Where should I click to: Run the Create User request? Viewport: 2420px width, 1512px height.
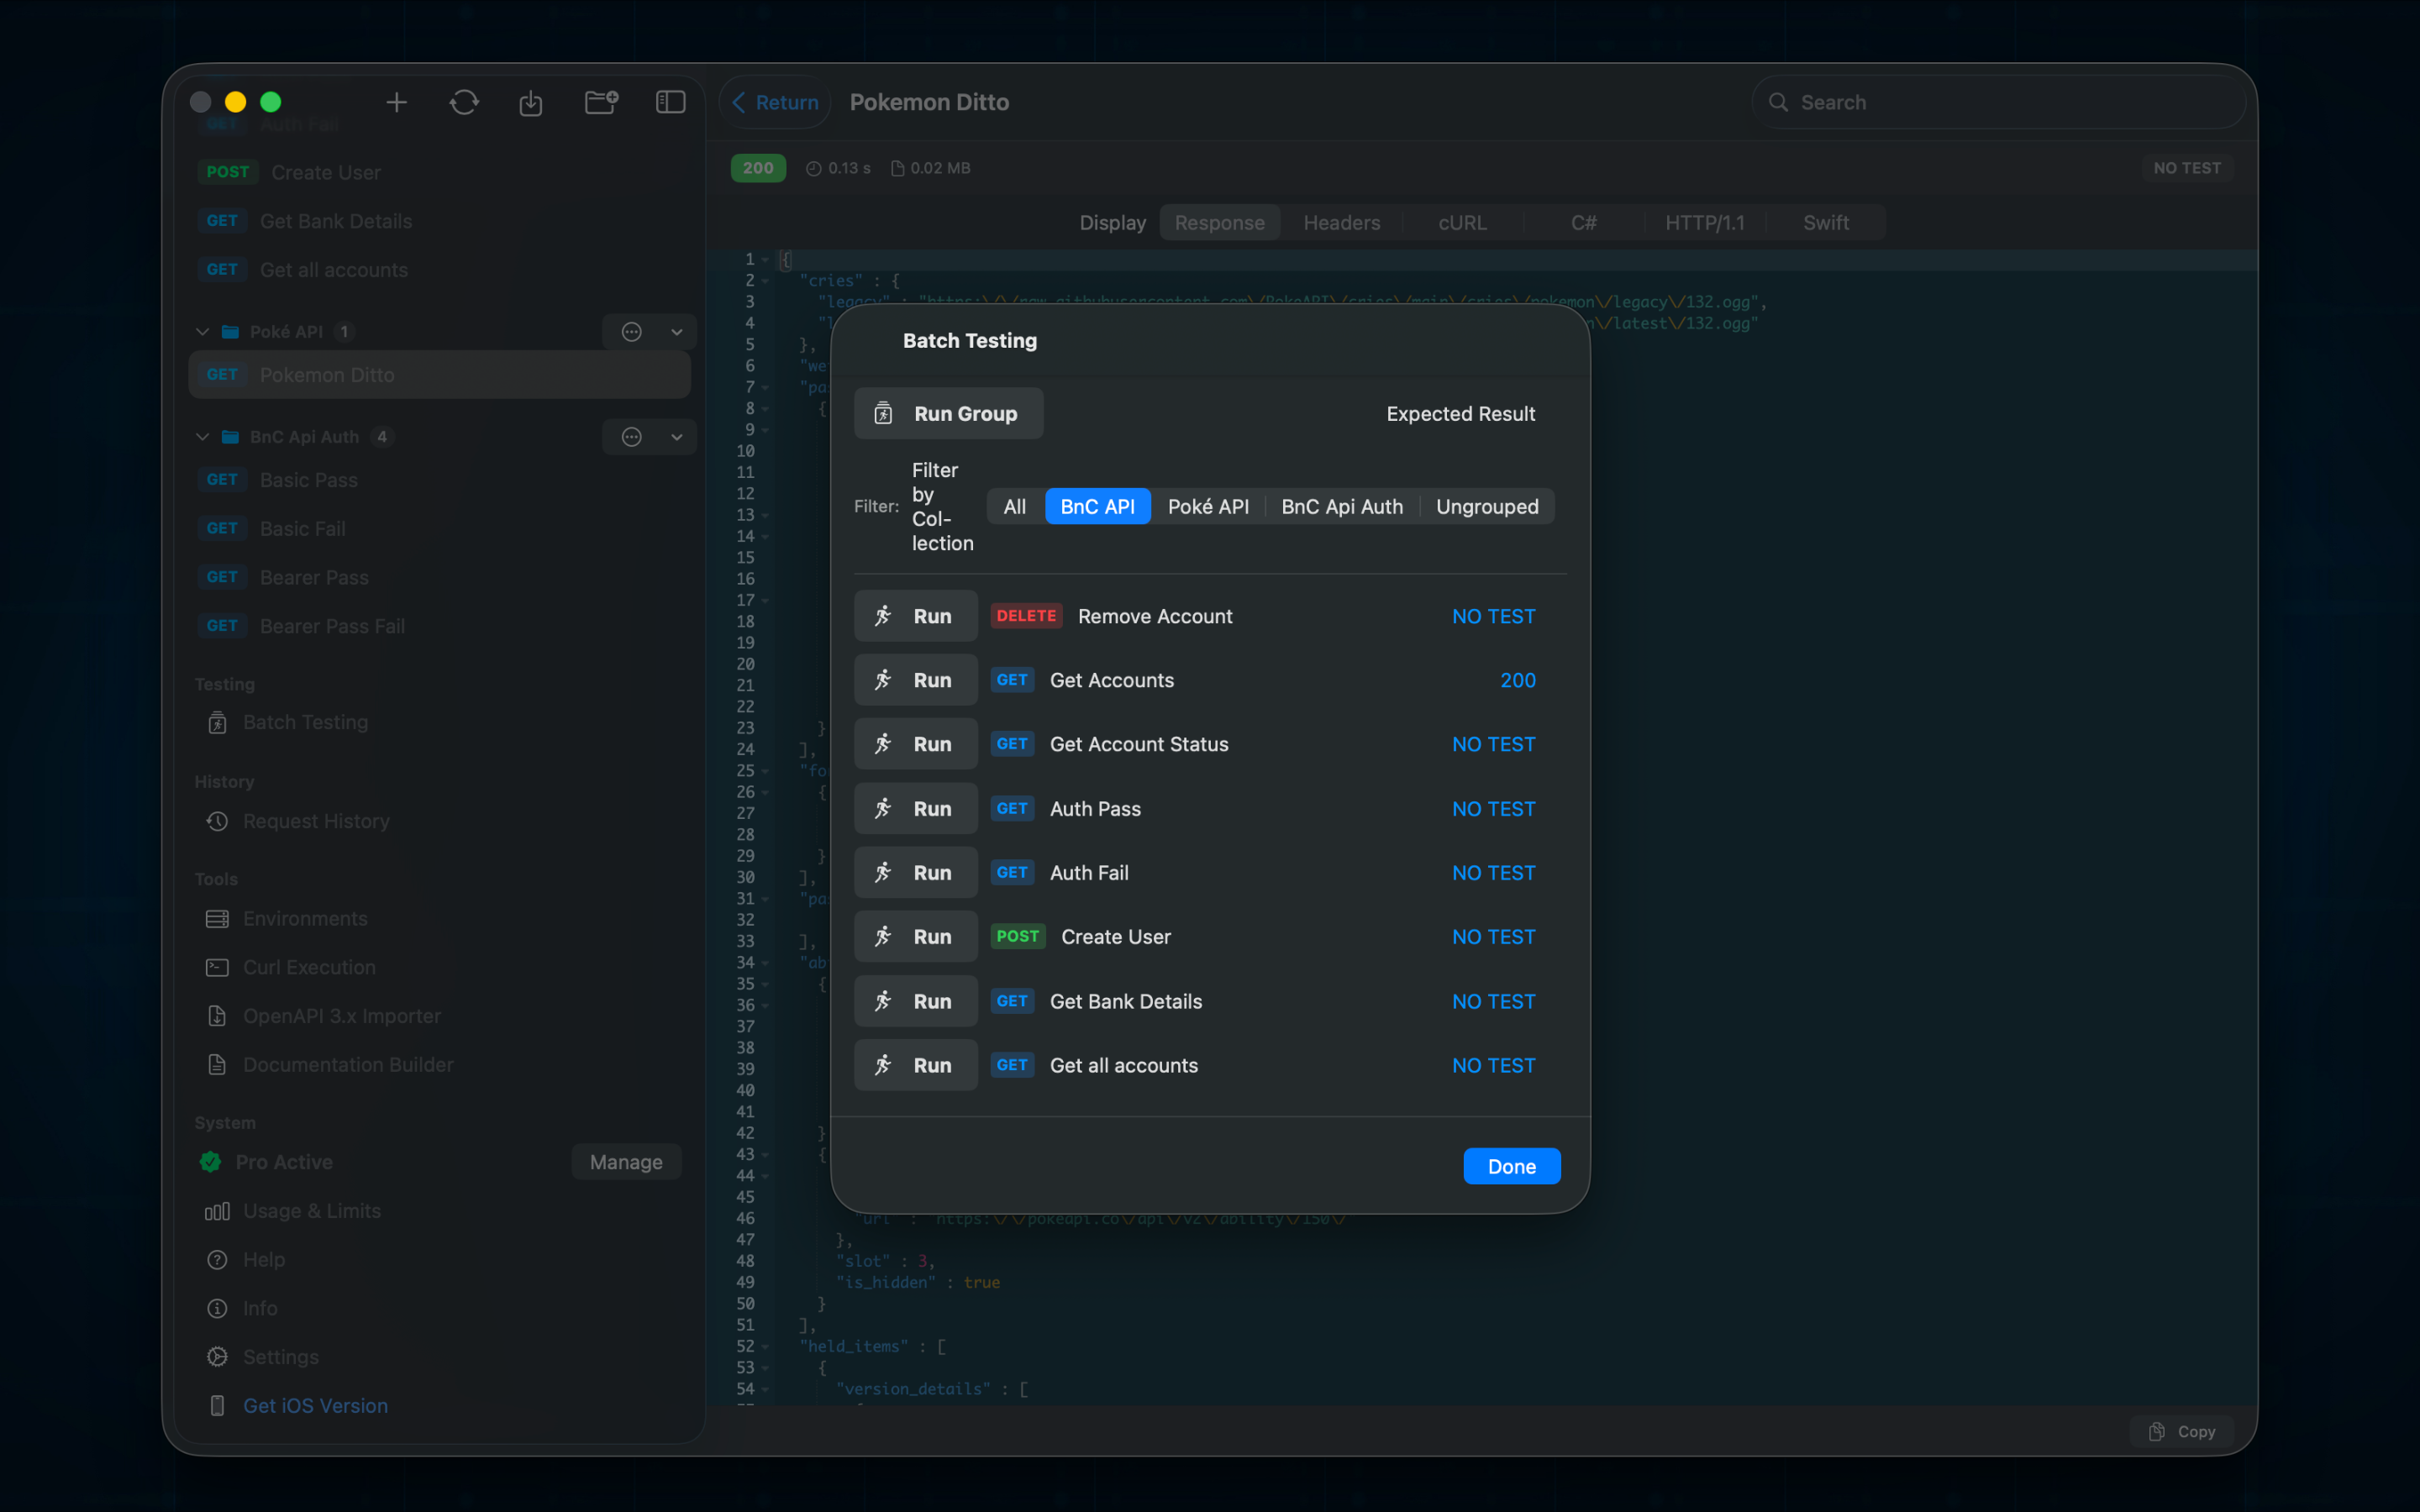coord(915,937)
